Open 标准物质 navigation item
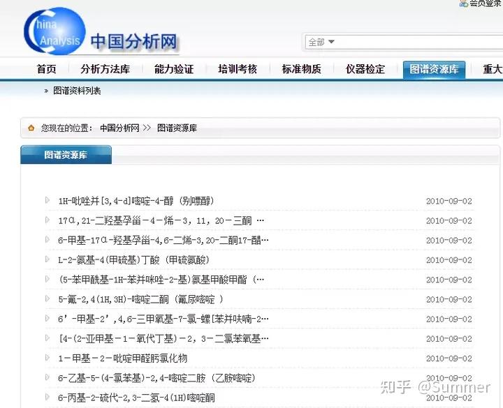 pyautogui.click(x=302, y=69)
